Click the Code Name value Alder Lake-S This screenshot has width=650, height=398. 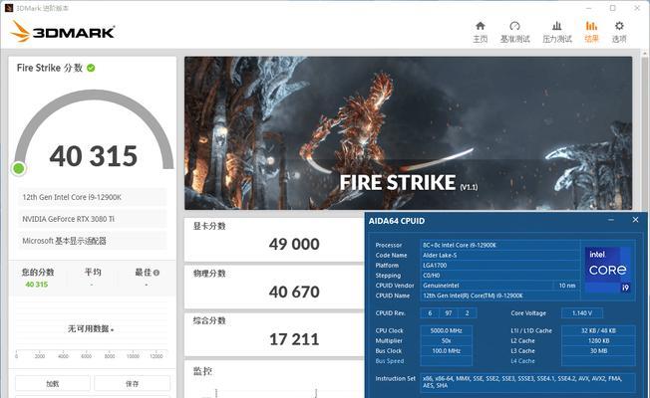coord(499,256)
